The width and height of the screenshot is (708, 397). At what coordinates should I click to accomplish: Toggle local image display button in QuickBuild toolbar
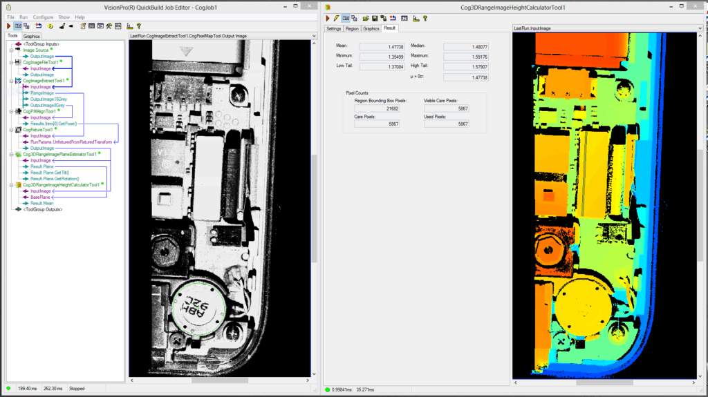tap(18, 26)
